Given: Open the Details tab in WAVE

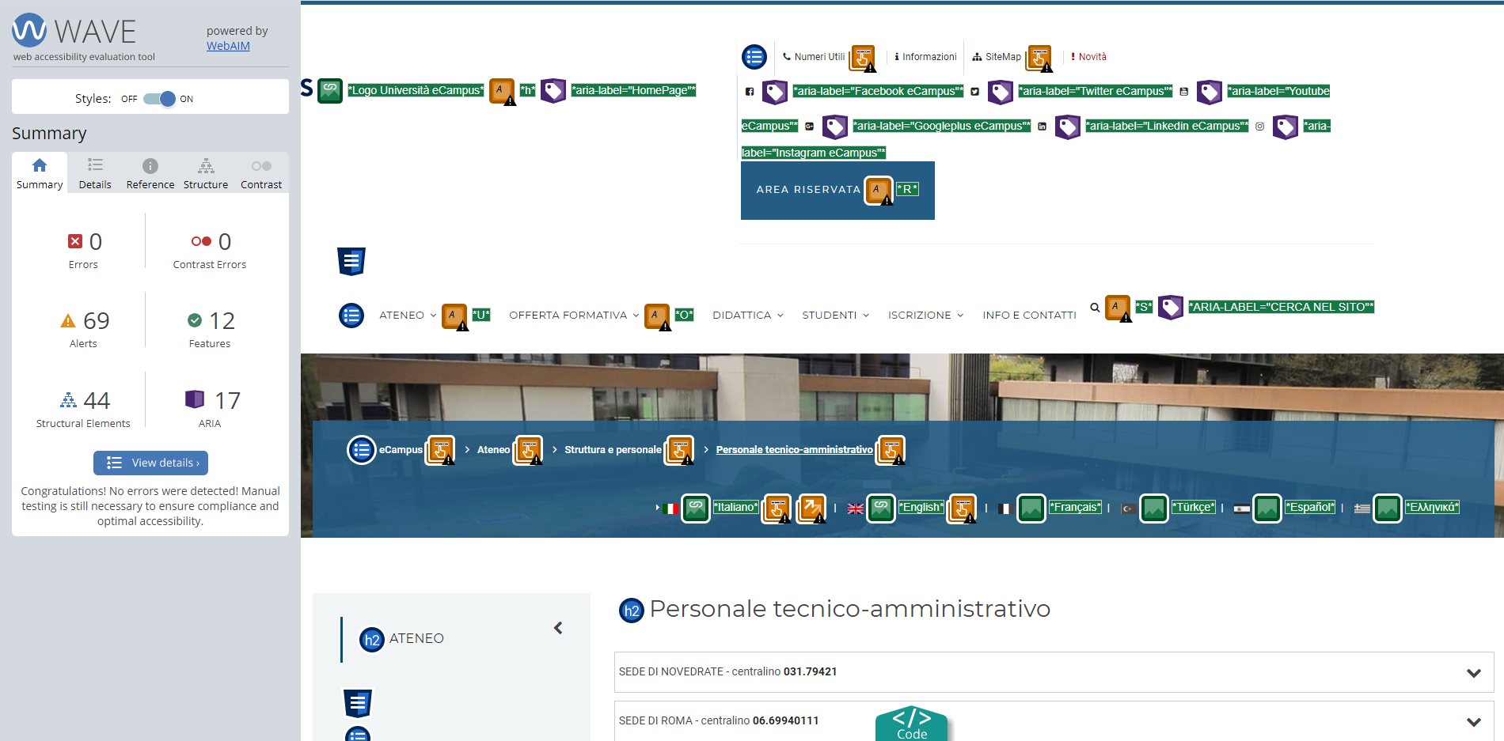Looking at the screenshot, I should (95, 173).
